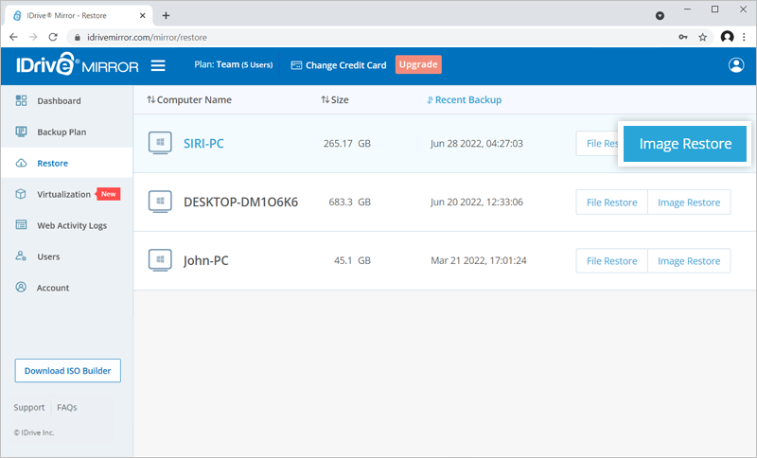Image resolution: width=757 pixels, height=458 pixels.
Task: Click Download ISO Builder button
Action: click(67, 371)
